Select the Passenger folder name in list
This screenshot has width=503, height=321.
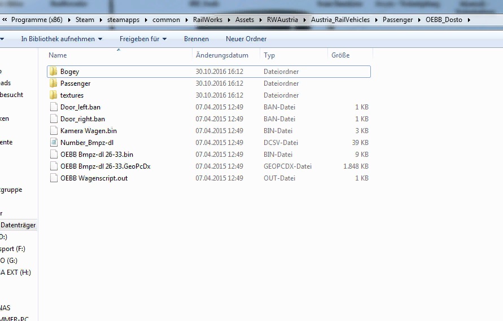[x=76, y=83]
